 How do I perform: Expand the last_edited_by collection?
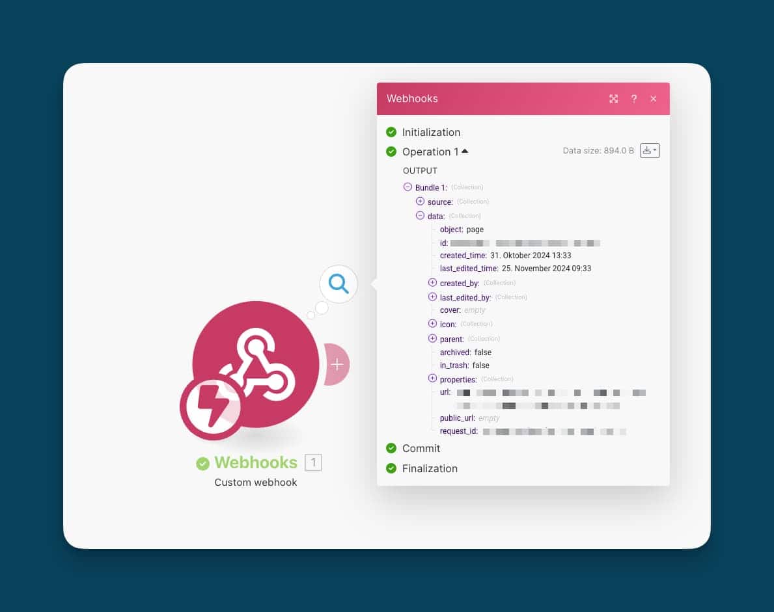coord(432,297)
